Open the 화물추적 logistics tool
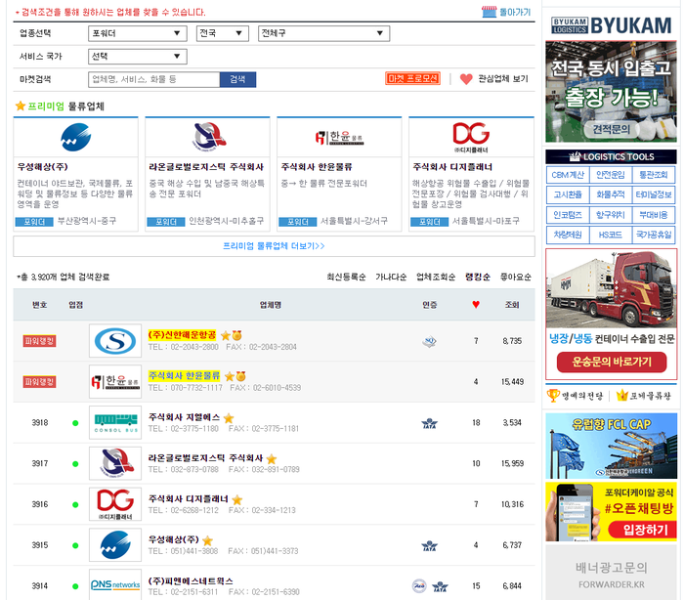The image size is (684, 600). tap(611, 194)
